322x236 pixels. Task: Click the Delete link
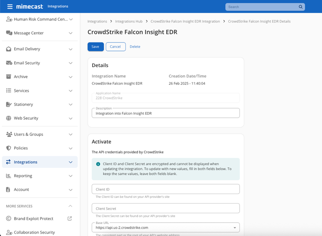click(135, 47)
